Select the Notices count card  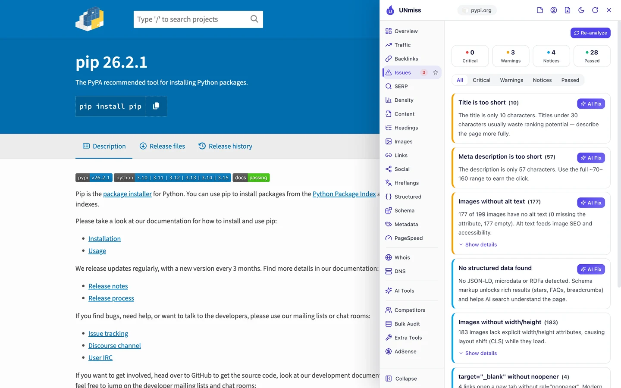point(551,56)
